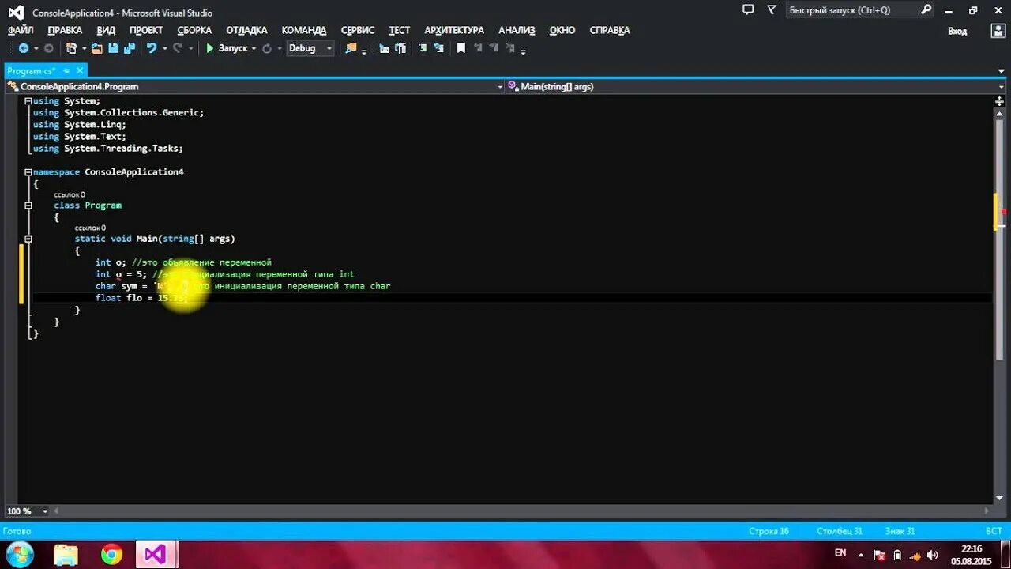The image size is (1011, 569).
Task: Click the Open File folder icon
Action: coord(96,48)
